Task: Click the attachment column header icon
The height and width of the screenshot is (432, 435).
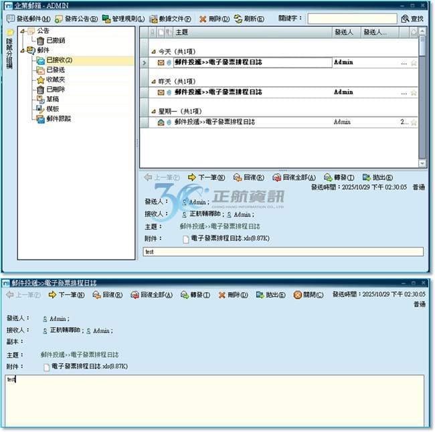Action: click(169, 33)
